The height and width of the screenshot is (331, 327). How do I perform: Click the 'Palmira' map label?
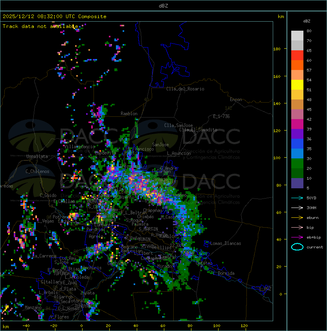pos(140,224)
